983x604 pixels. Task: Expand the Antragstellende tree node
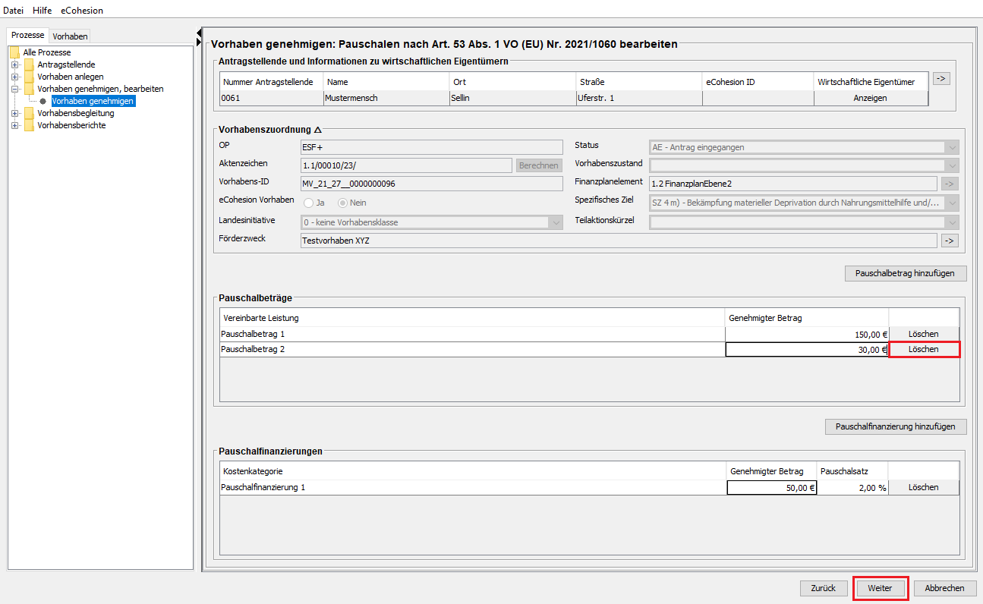coord(15,64)
